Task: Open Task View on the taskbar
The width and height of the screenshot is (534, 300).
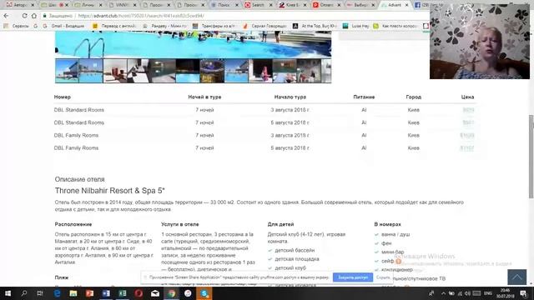Action: pyautogui.click(x=40, y=293)
